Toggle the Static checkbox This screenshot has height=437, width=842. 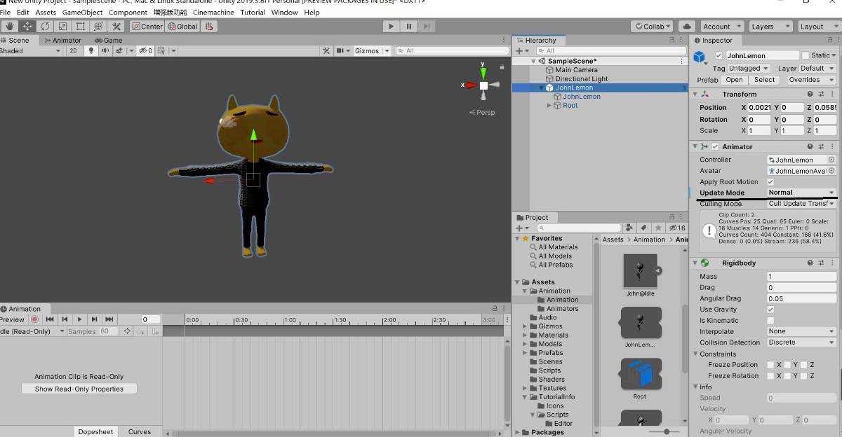point(805,55)
